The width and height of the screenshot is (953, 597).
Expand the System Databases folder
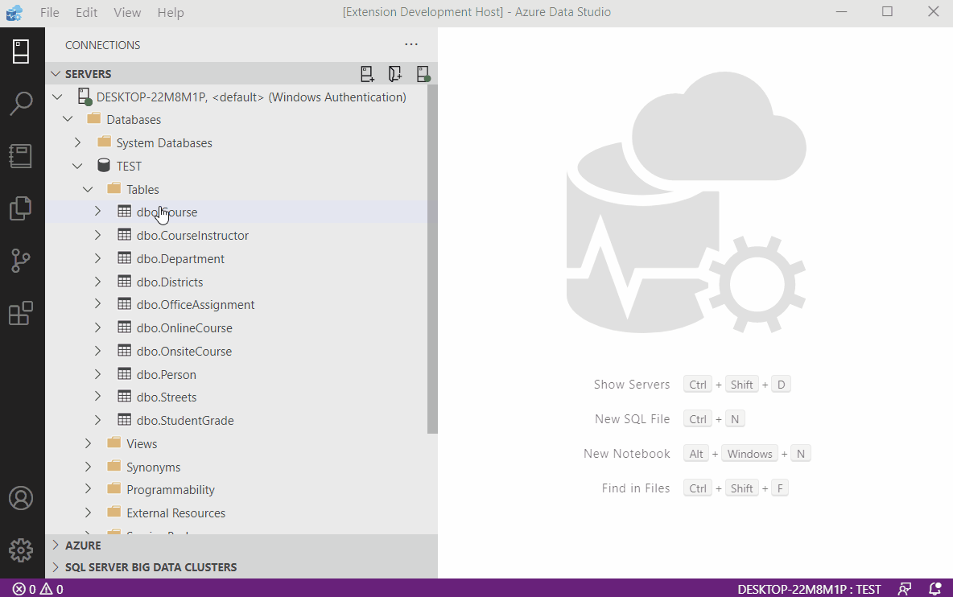77,142
